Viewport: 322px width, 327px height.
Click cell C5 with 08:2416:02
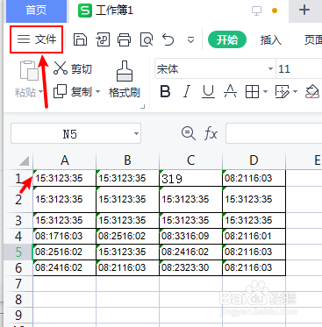(x=190, y=252)
